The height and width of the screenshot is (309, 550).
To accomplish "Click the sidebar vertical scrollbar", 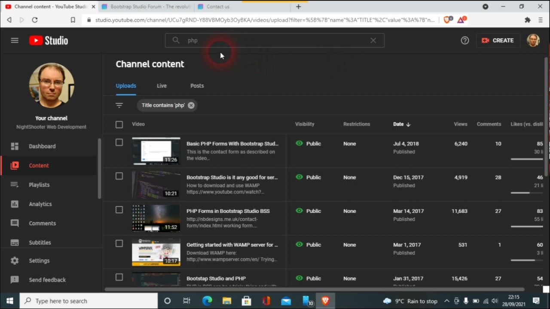I will pyautogui.click(x=99, y=168).
